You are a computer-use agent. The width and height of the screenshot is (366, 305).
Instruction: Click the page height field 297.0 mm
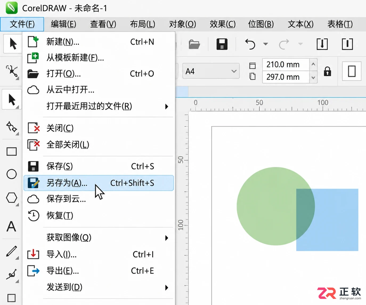[x=286, y=77]
